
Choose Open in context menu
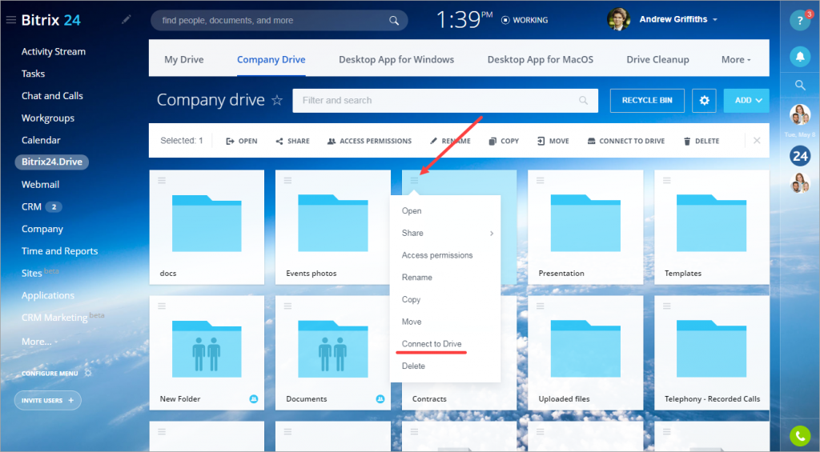coord(412,211)
